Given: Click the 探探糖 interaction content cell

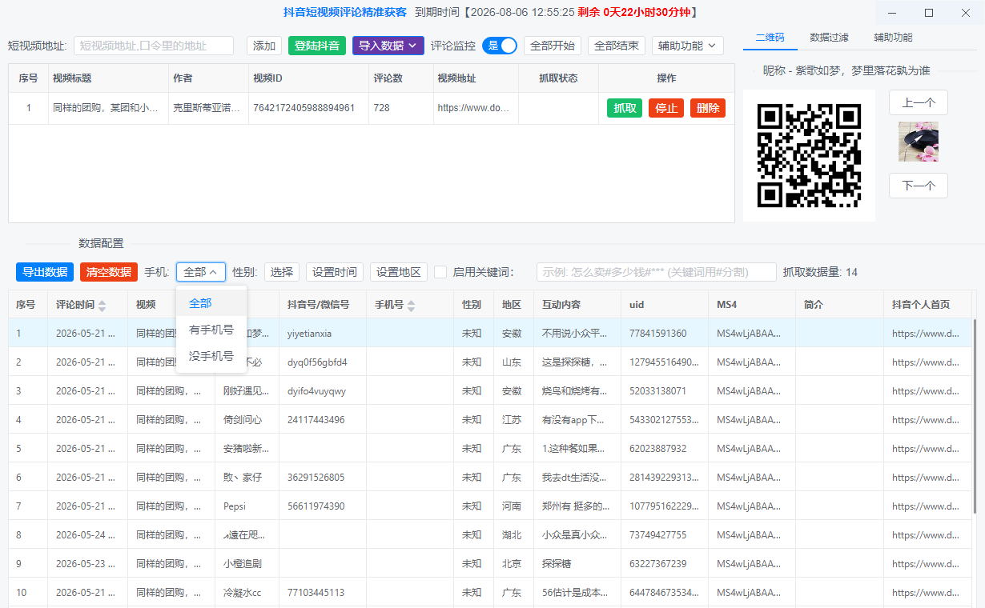Looking at the screenshot, I should [x=577, y=564].
